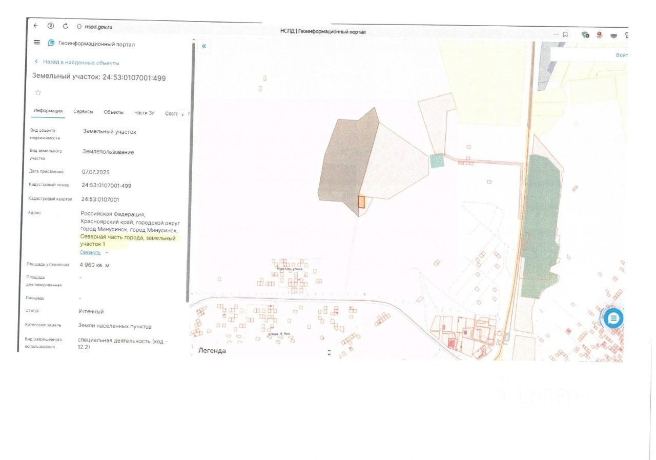This screenshot has width=656, height=460.
Task: Show more tabs with the green arrow
Action: (x=182, y=114)
